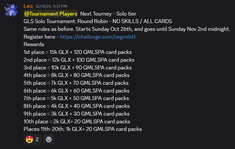Click the 'Next Tourney - Solo tier' text
This screenshot has width=235, height=149.
(x=108, y=14)
